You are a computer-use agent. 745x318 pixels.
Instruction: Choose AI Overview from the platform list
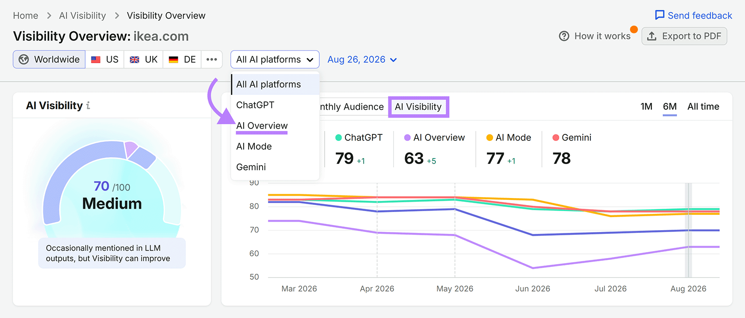coord(275,126)
